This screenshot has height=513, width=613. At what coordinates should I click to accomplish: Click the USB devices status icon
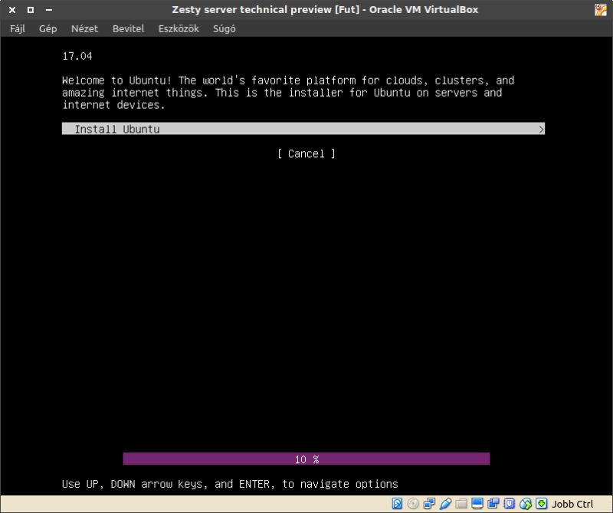(445, 504)
